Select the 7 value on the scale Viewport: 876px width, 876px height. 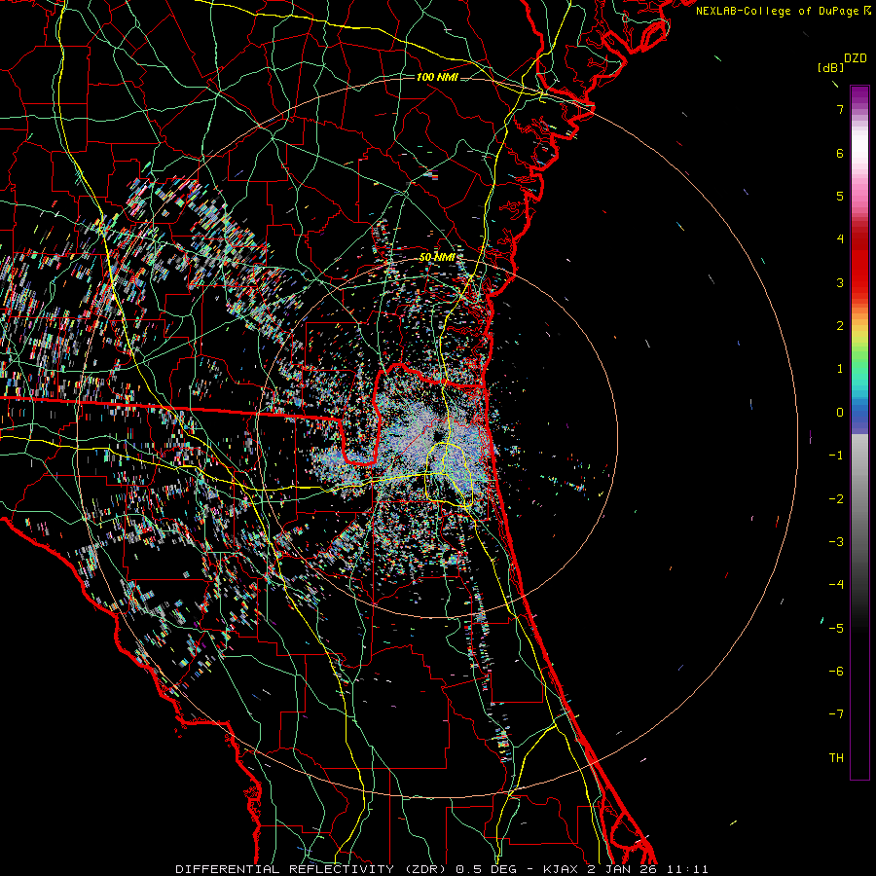tap(840, 109)
